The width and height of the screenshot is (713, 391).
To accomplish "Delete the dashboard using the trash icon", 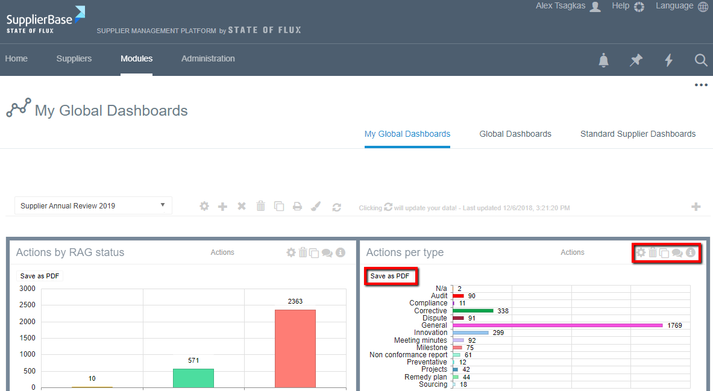I will point(260,205).
